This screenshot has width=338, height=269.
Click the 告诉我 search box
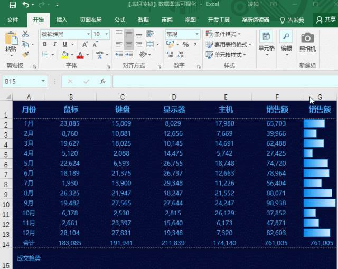292,20
